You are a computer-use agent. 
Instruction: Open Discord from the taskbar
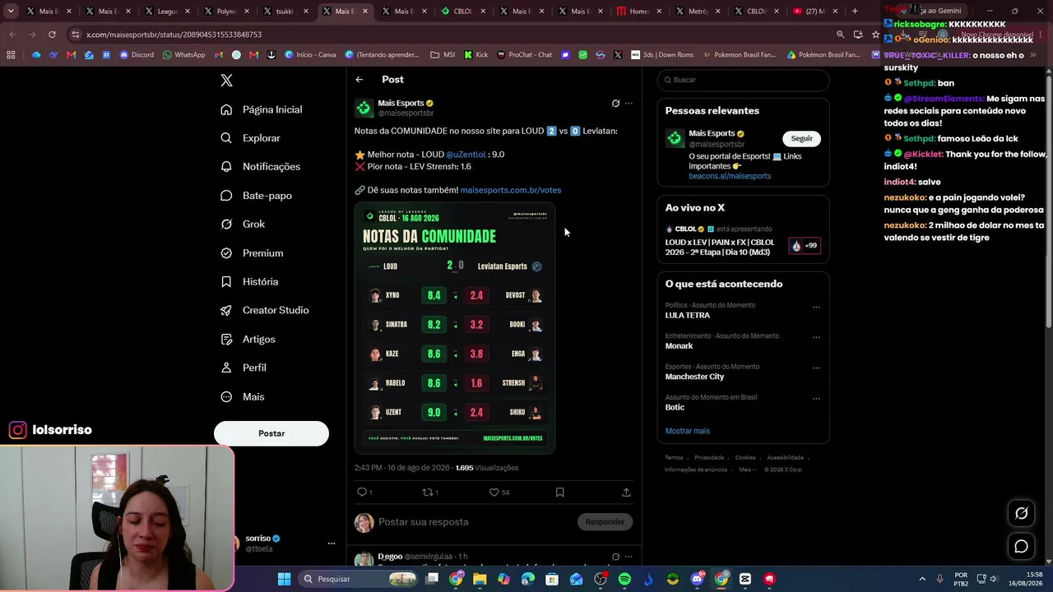coord(697,579)
